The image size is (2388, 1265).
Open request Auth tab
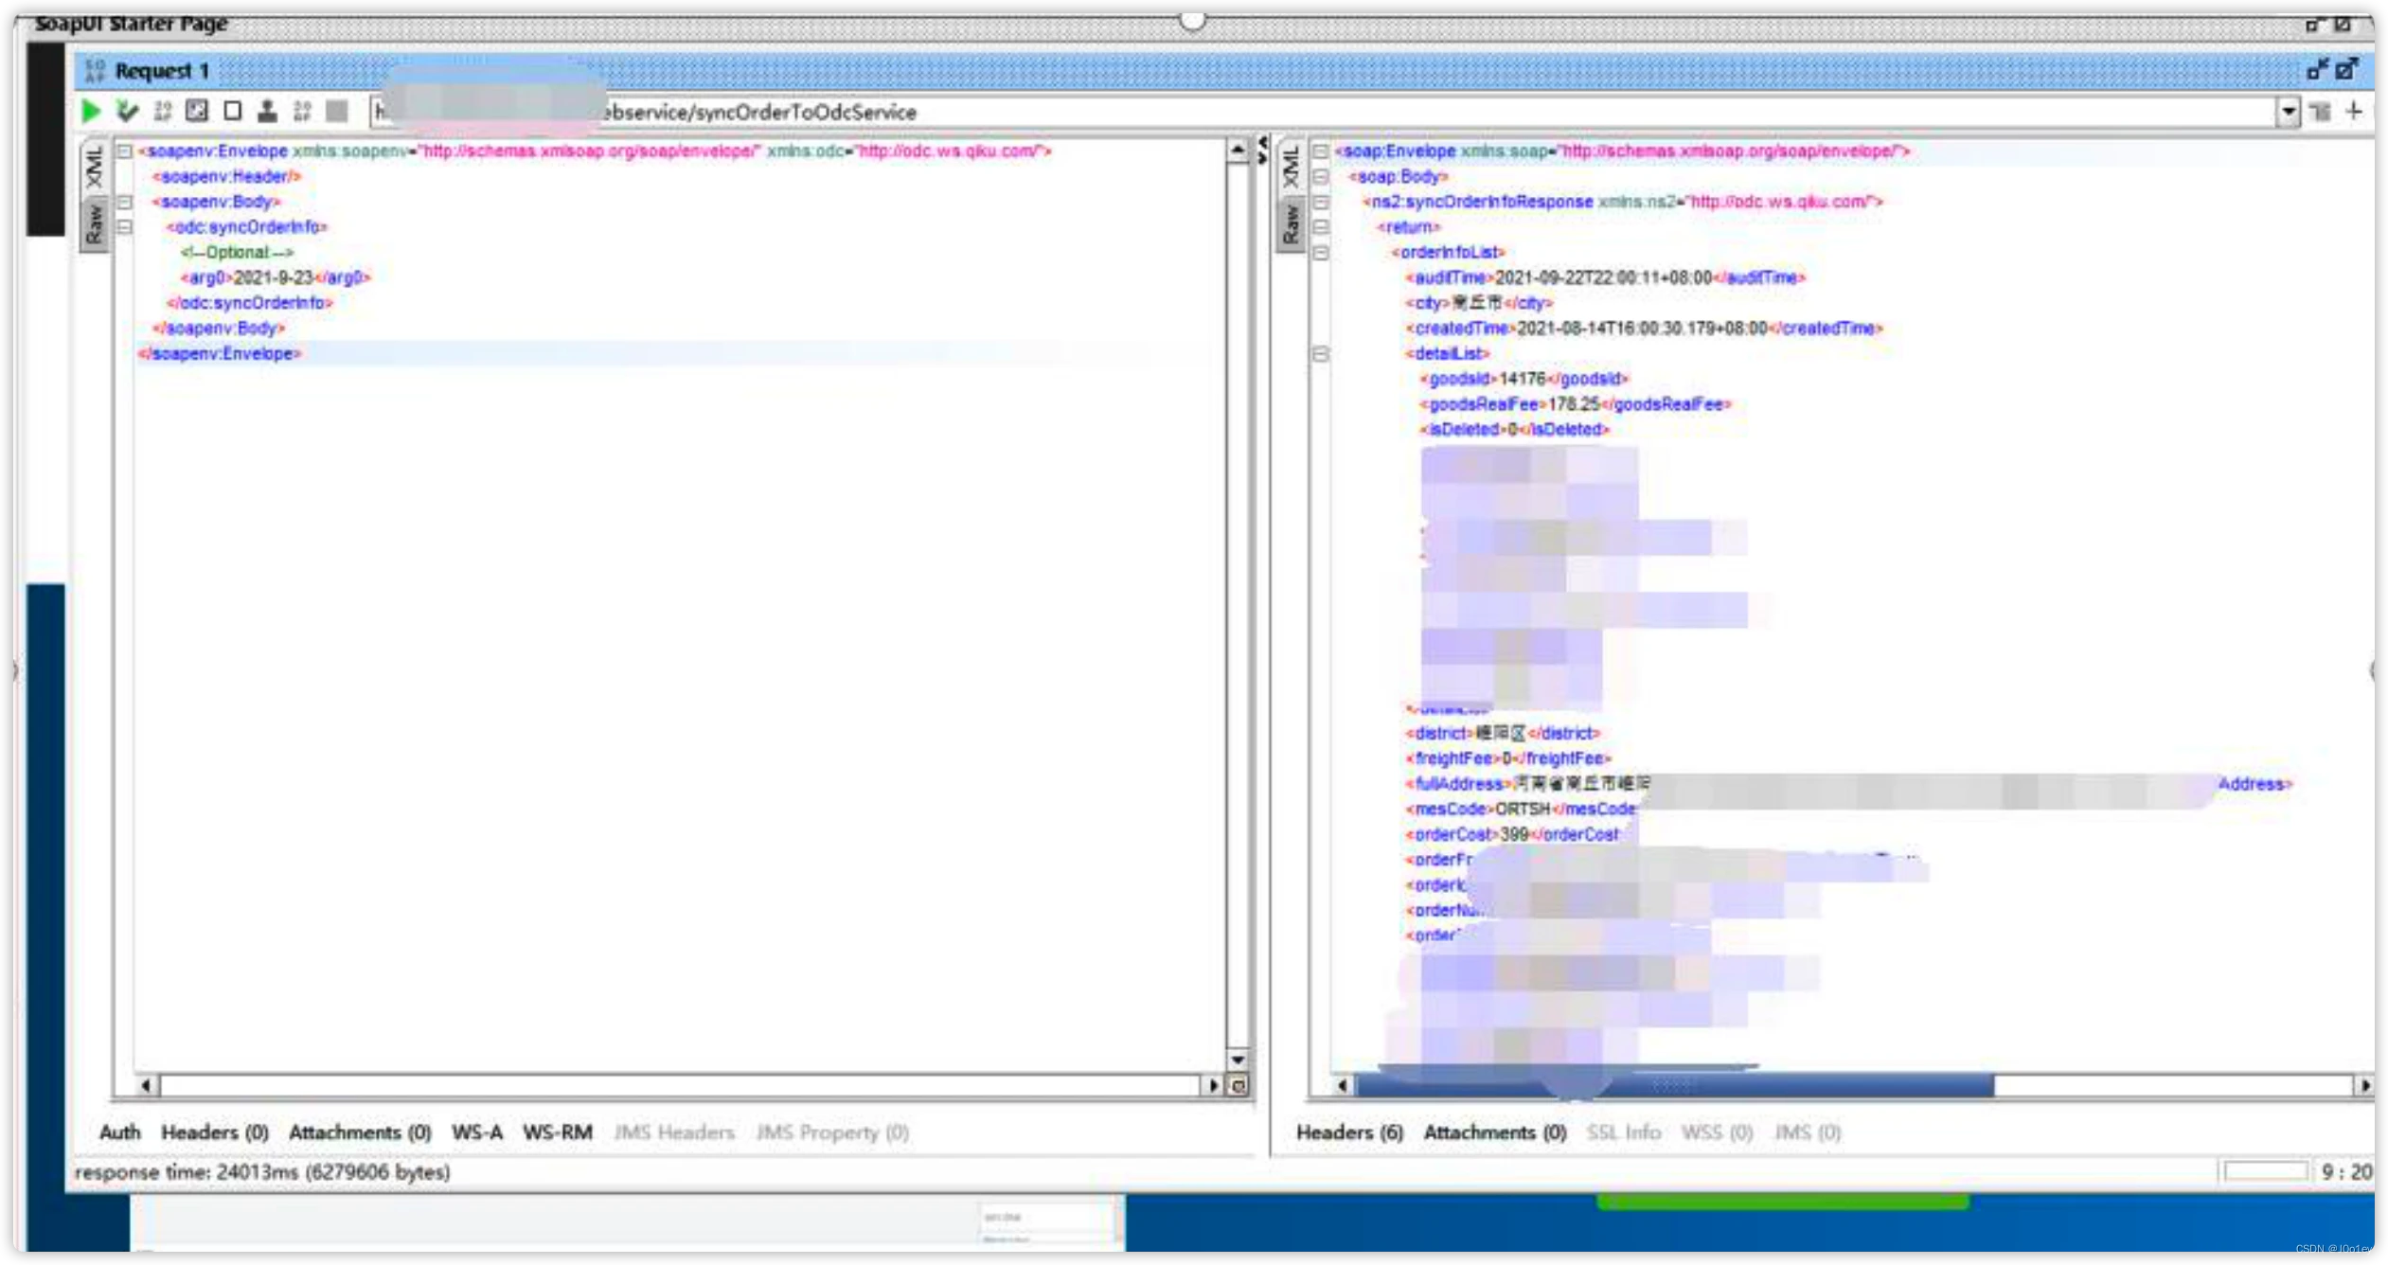coord(119,1132)
